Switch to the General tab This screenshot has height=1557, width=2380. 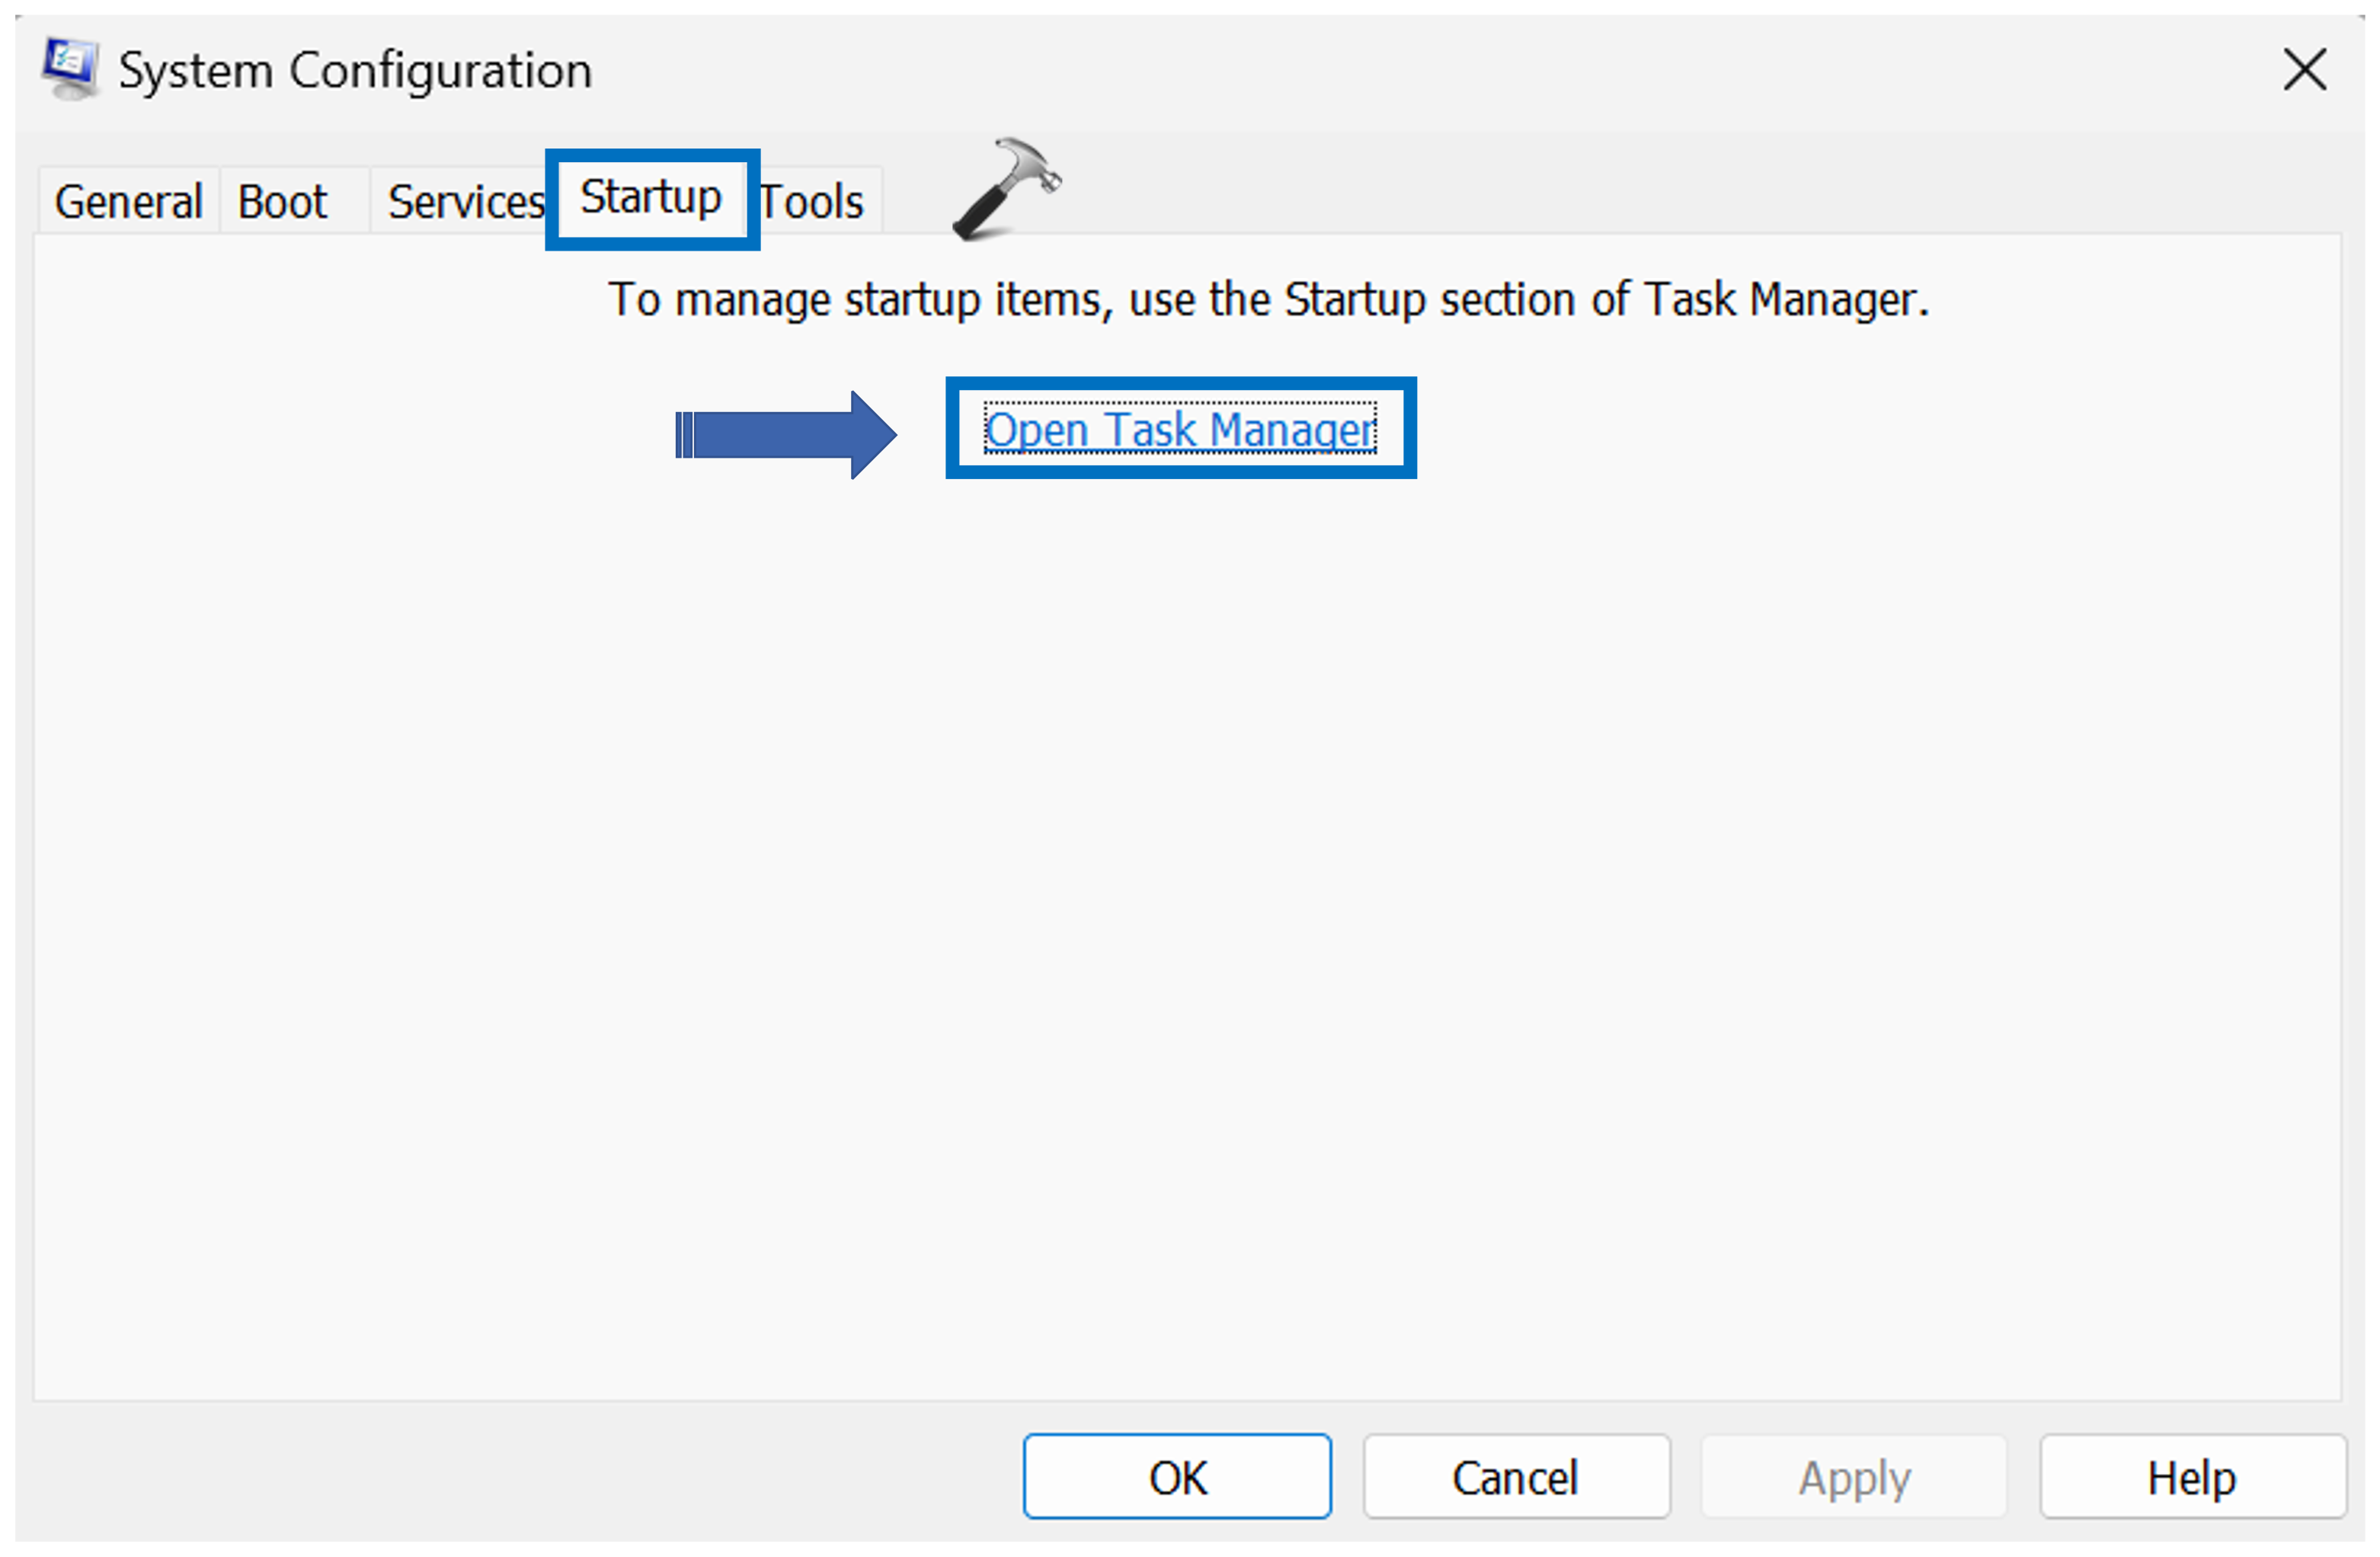[128, 202]
